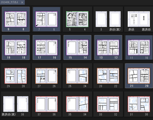The width and height of the screenshot is (153, 120).
Task: Select the spread of pages 17 and 16
Action: (46, 47)
